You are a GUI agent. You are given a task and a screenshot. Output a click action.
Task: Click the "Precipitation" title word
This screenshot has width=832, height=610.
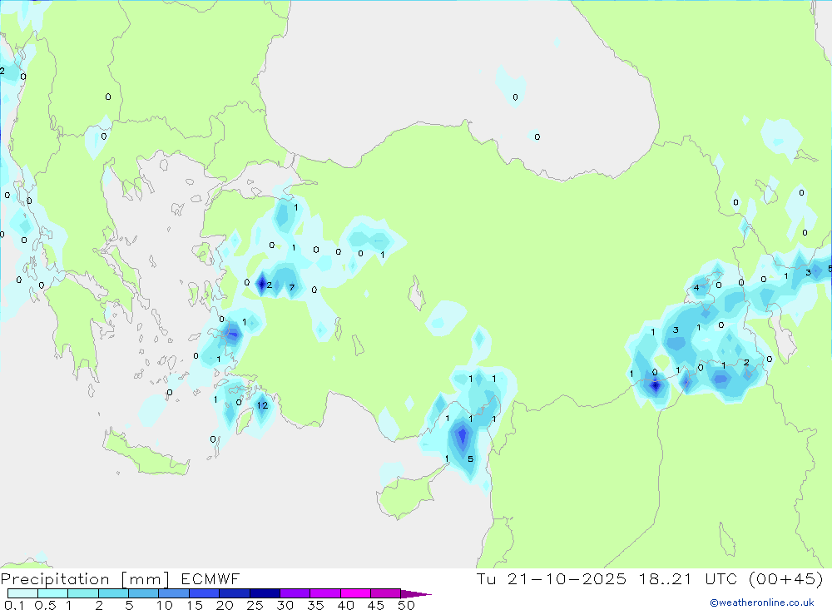click(55, 579)
